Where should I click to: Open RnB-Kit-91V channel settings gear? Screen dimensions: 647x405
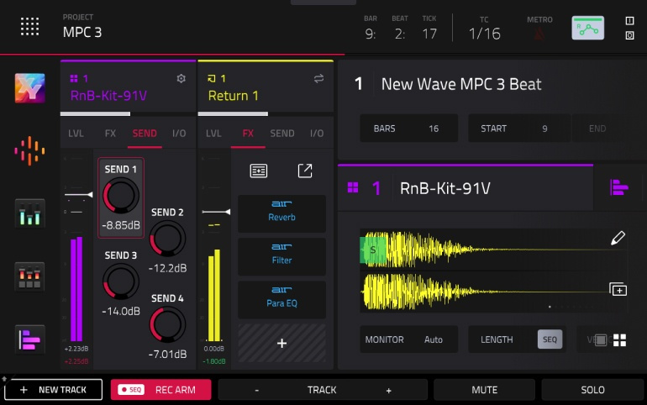click(x=181, y=78)
